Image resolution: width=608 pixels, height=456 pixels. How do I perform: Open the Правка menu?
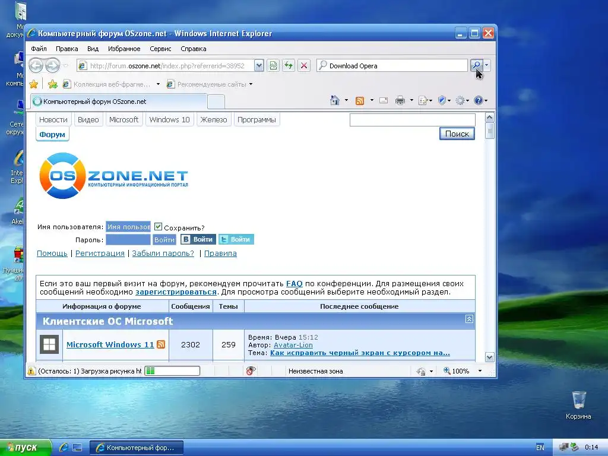coord(66,49)
